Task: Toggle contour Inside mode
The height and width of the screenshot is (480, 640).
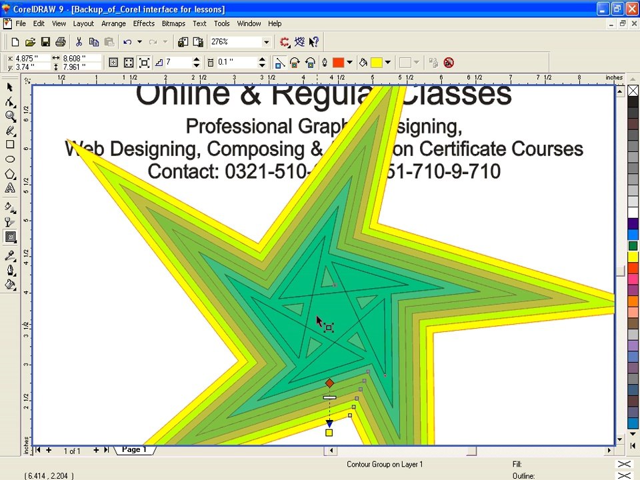Action: pyautogui.click(x=129, y=63)
